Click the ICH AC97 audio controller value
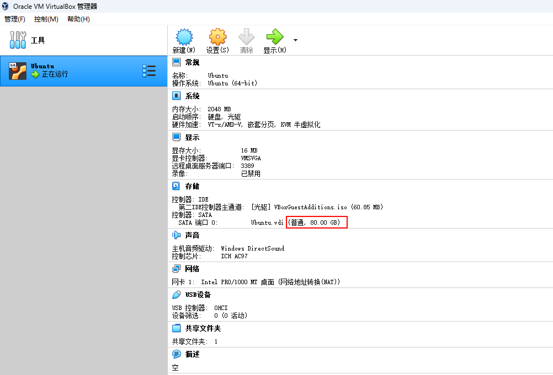Image resolution: width=553 pixels, height=375 pixels. [x=234, y=256]
